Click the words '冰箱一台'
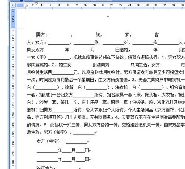 click(x=73, y=87)
